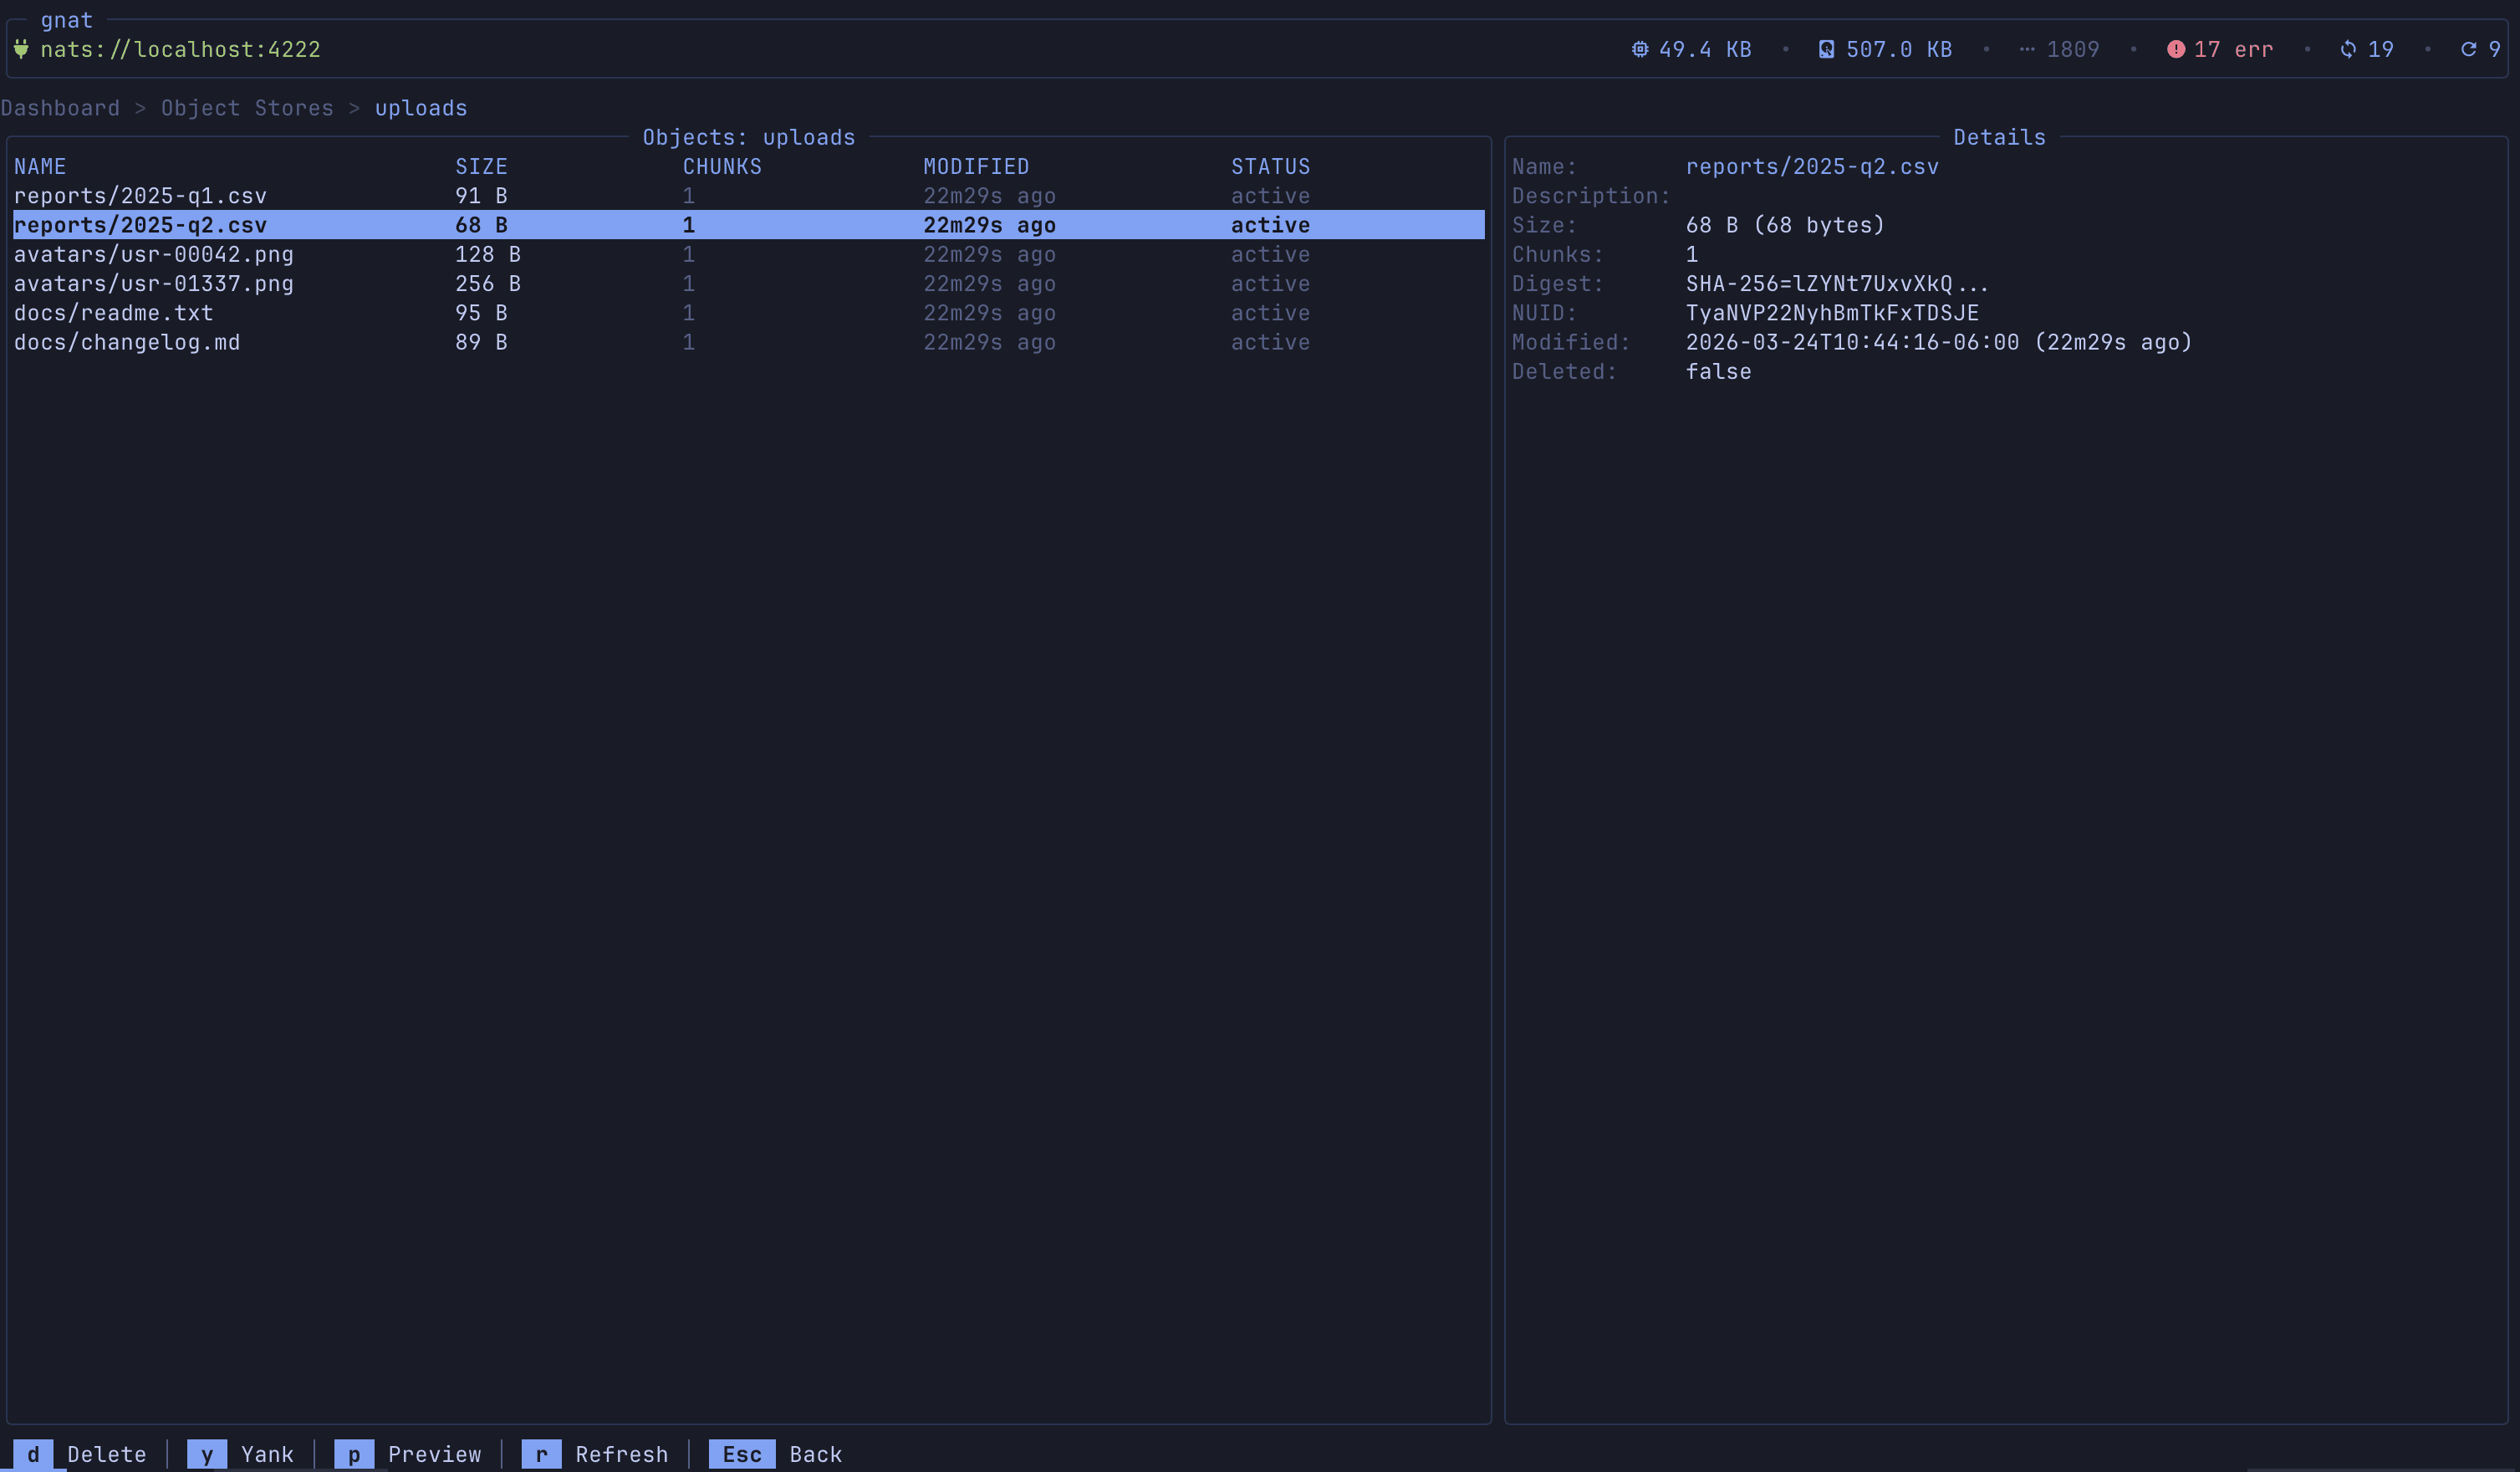Select reports/2025-q1.csv row

point(140,196)
